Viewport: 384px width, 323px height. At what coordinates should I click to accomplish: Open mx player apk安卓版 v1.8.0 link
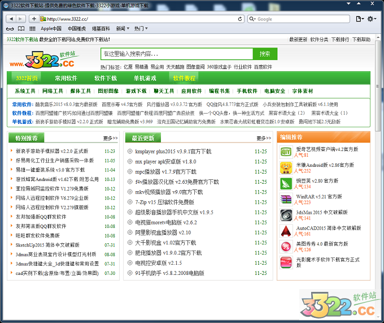coord(165,162)
